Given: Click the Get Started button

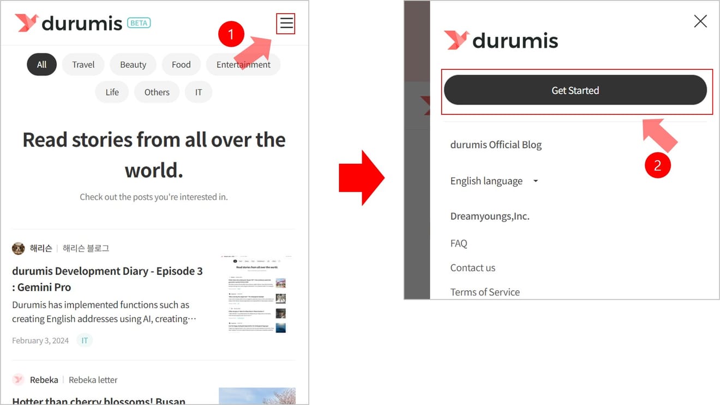Looking at the screenshot, I should [575, 90].
